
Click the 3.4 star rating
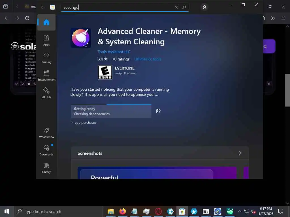(x=103, y=59)
